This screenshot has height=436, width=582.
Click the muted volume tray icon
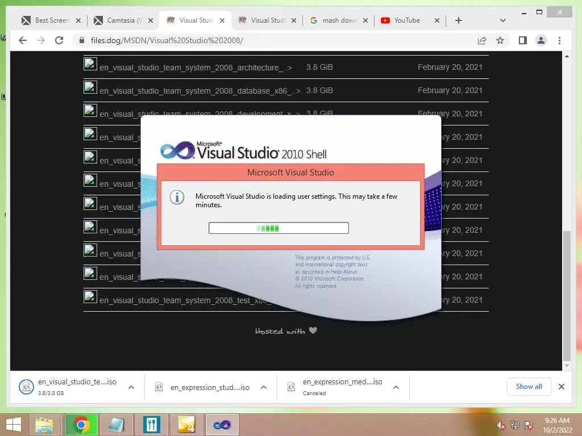tap(501, 425)
